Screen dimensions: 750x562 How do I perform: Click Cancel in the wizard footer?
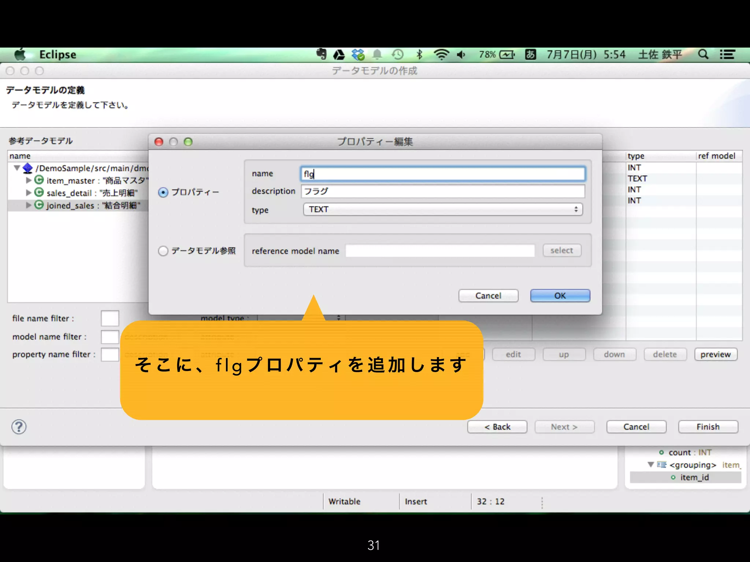636,427
